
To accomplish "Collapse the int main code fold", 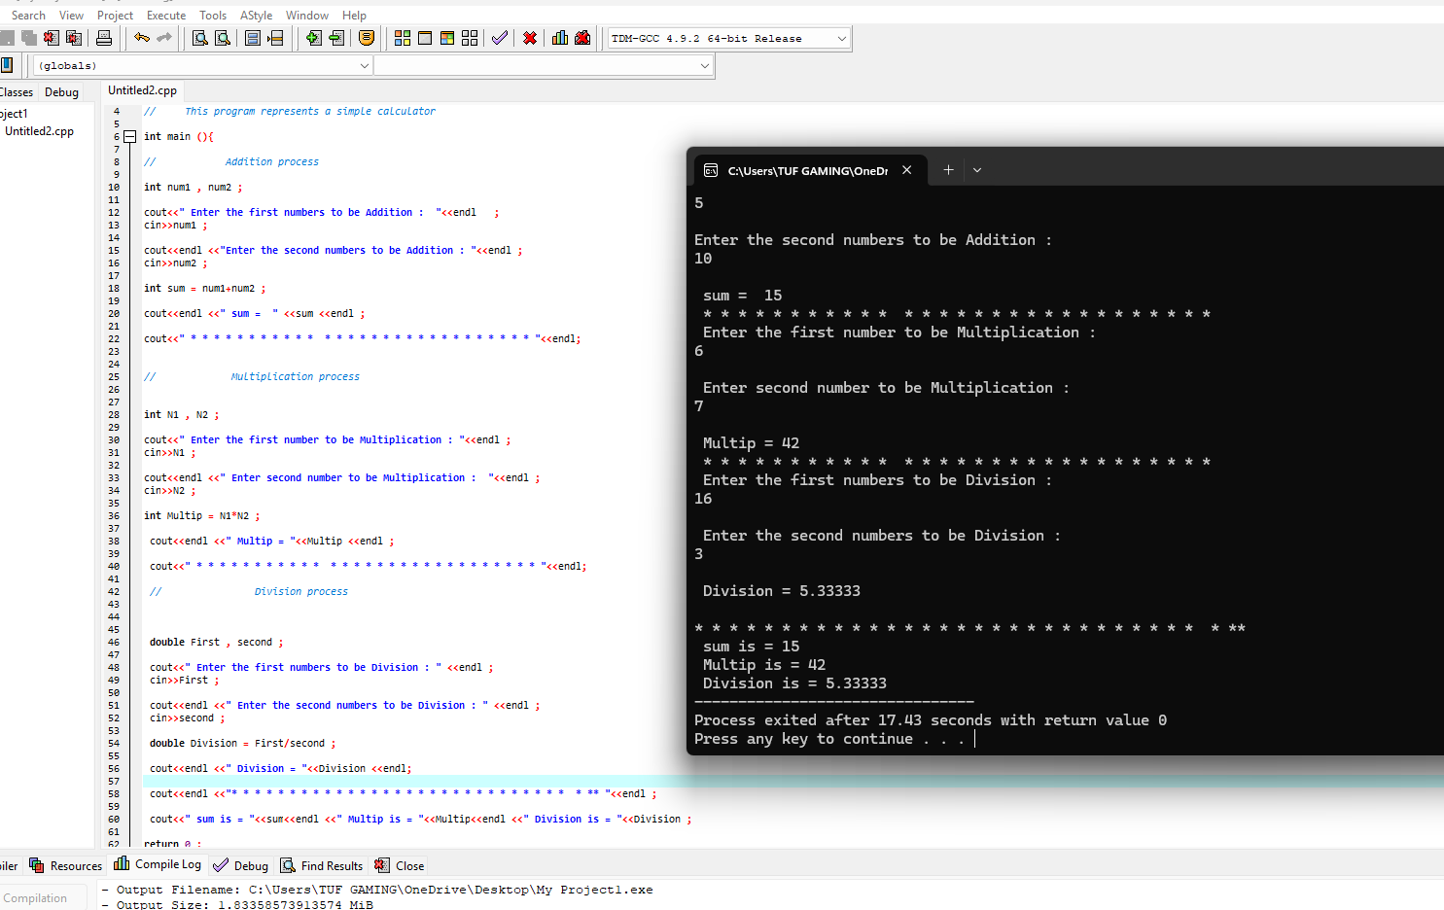I will pos(129,137).
